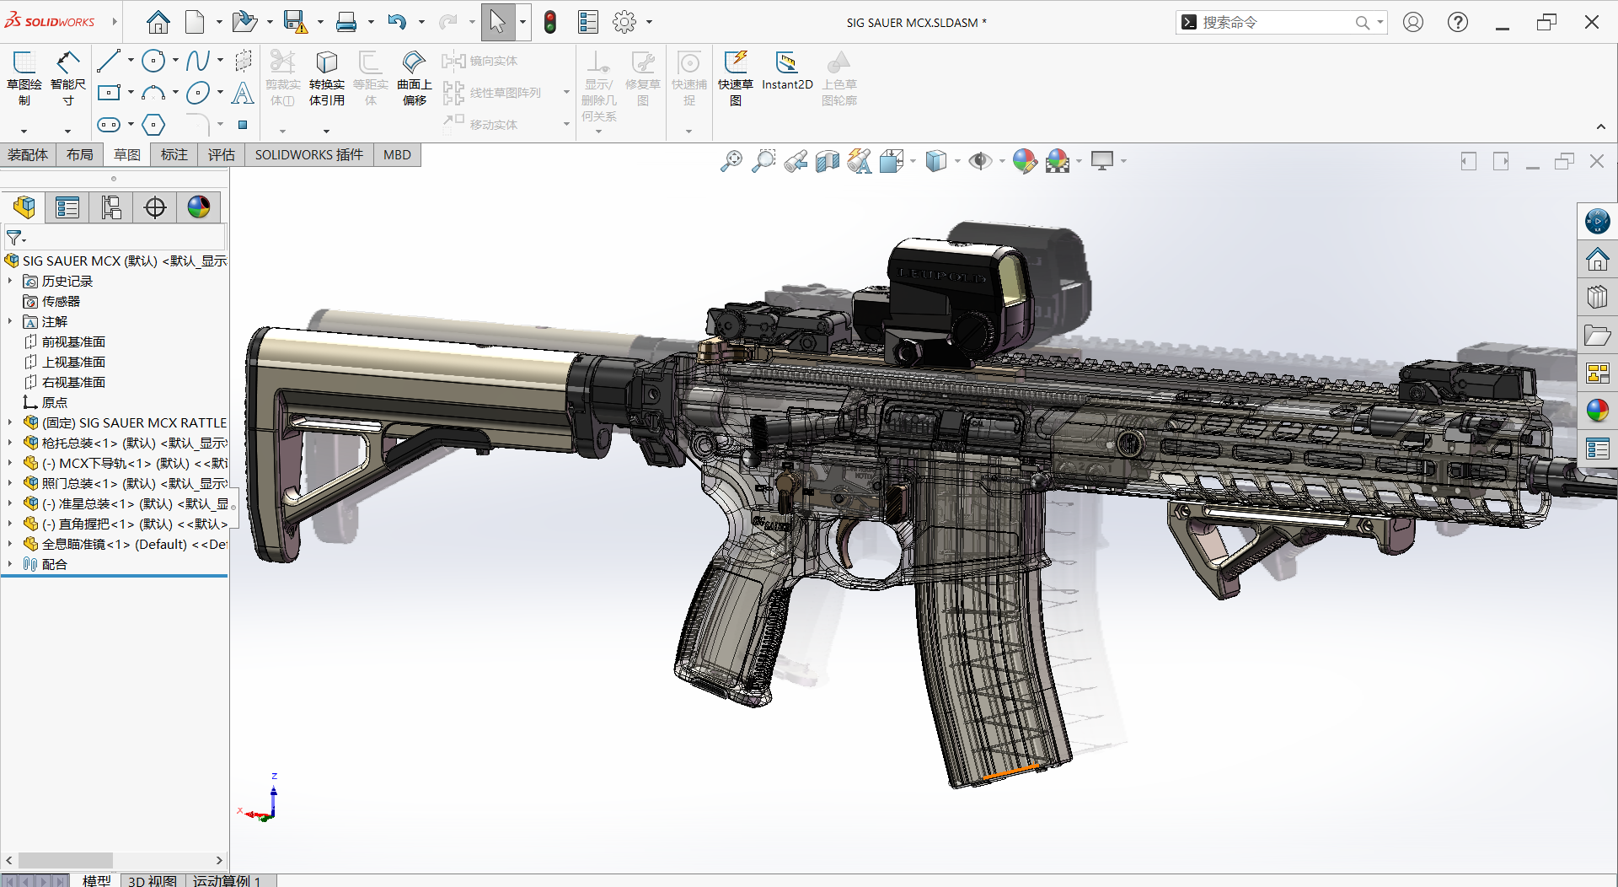The width and height of the screenshot is (1618, 887).
Task: Click the SOLIDWORKS logo menu
Action: click(x=51, y=21)
